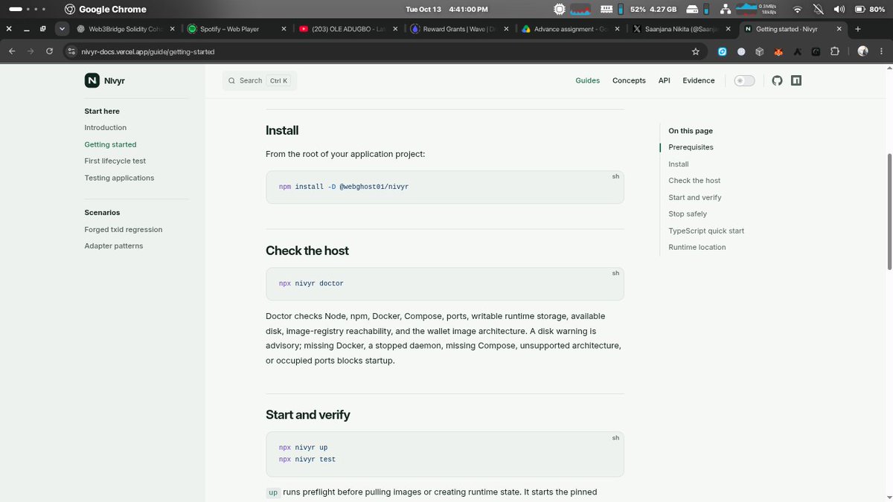Click the RAM usage indicator 4.27 GB
This screenshot has height=502, width=893.
pos(663,10)
